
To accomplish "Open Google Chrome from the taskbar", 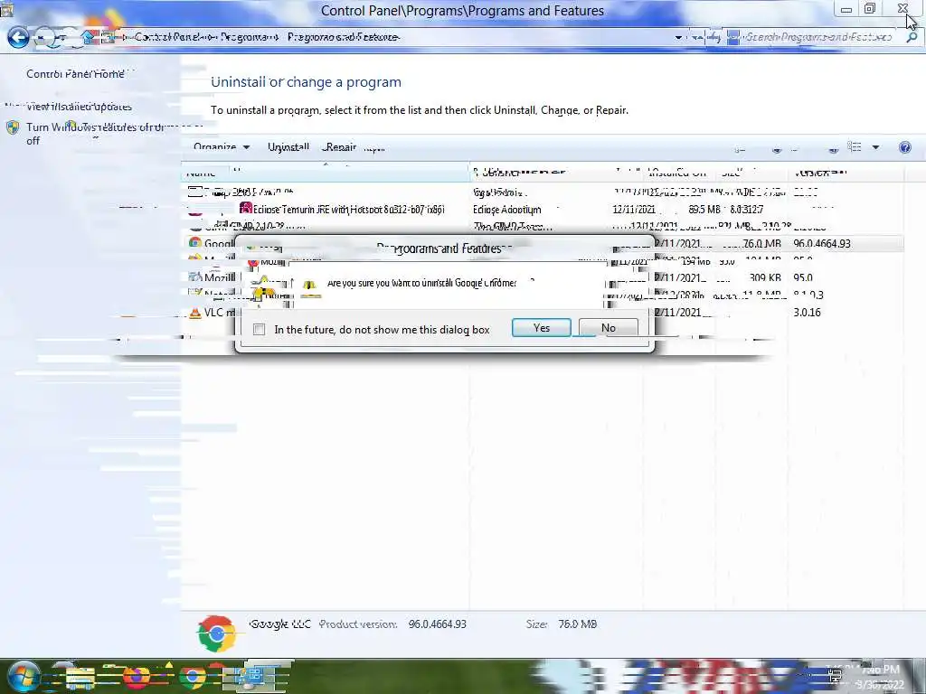I will 193,677.
